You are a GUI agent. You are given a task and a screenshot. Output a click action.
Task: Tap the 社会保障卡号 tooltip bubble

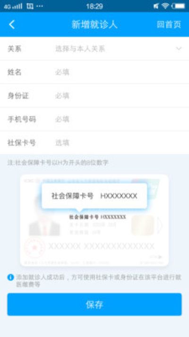click(94, 196)
